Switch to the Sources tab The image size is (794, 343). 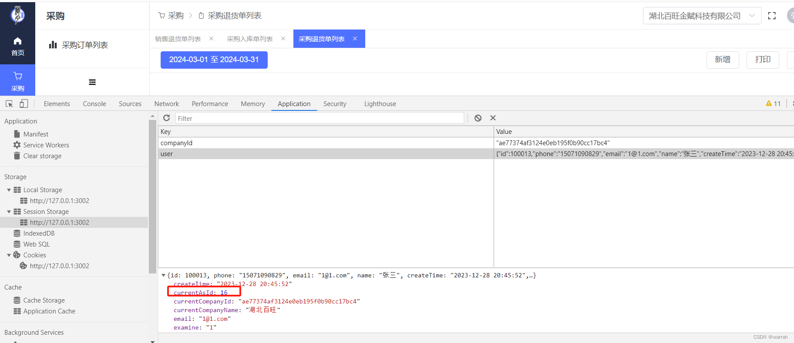[130, 103]
